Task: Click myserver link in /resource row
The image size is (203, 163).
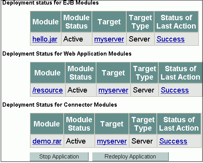Action: (113, 90)
